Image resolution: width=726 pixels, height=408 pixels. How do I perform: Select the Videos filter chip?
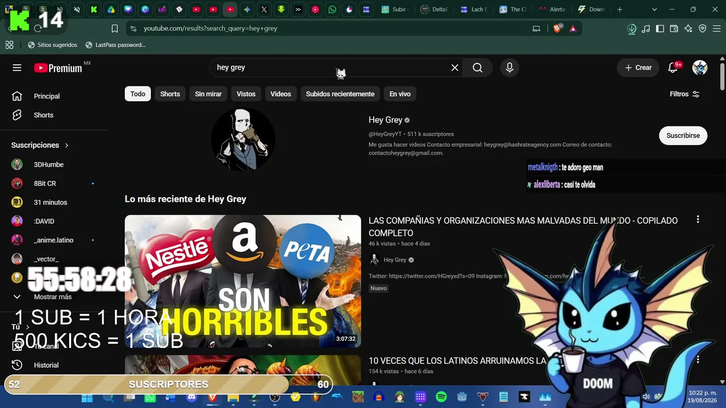[x=281, y=94]
